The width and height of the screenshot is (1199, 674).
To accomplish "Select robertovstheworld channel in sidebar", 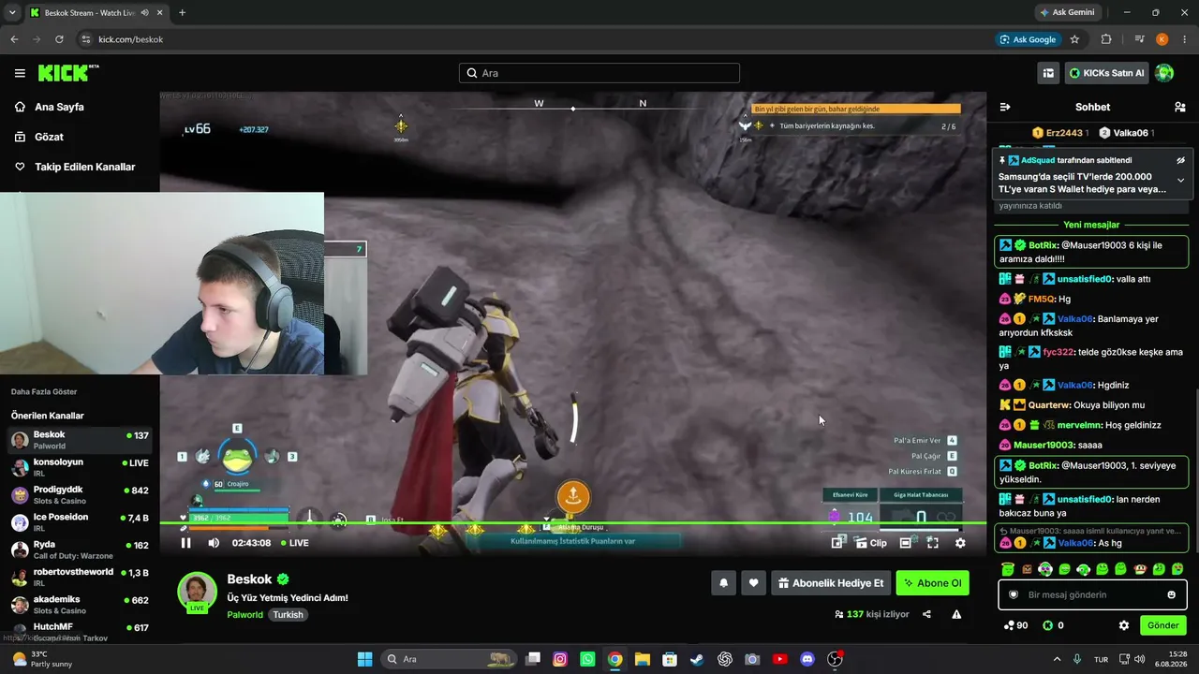I will 80,578.
